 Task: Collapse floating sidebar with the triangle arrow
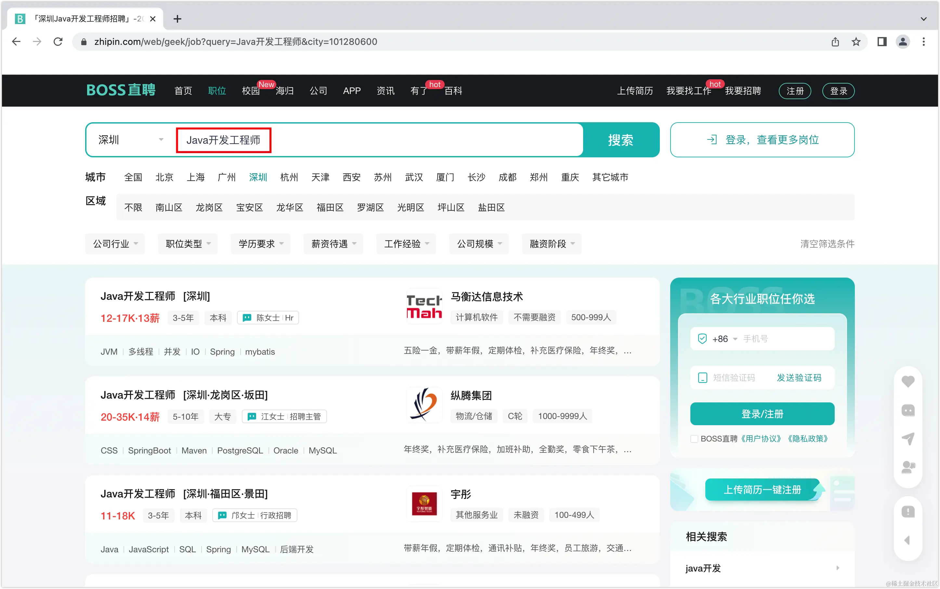click(907, 540)
